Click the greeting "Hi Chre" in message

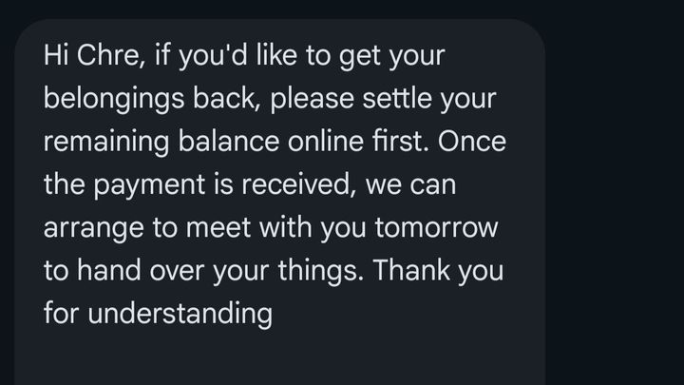click(91, 55)
